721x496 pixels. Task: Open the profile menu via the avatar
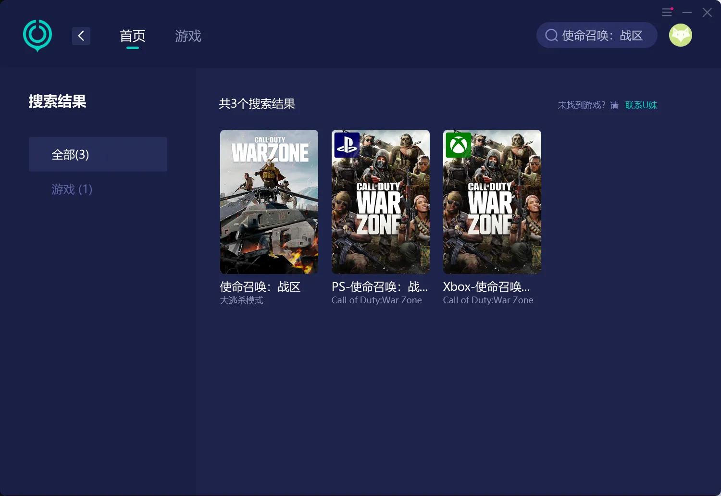680,35
